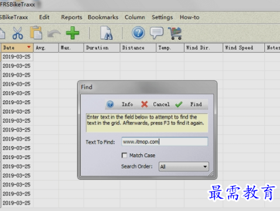The height and width of the screenshot is (211, 280).
Task: Select the first 2019-03-25 date cell
Action: pyautogui.click(x=17, y=57)
